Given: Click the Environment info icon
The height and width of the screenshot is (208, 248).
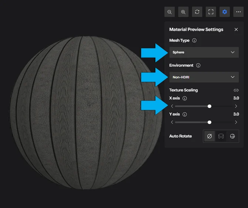Looking at the screenshot, I should click(198, 65).
